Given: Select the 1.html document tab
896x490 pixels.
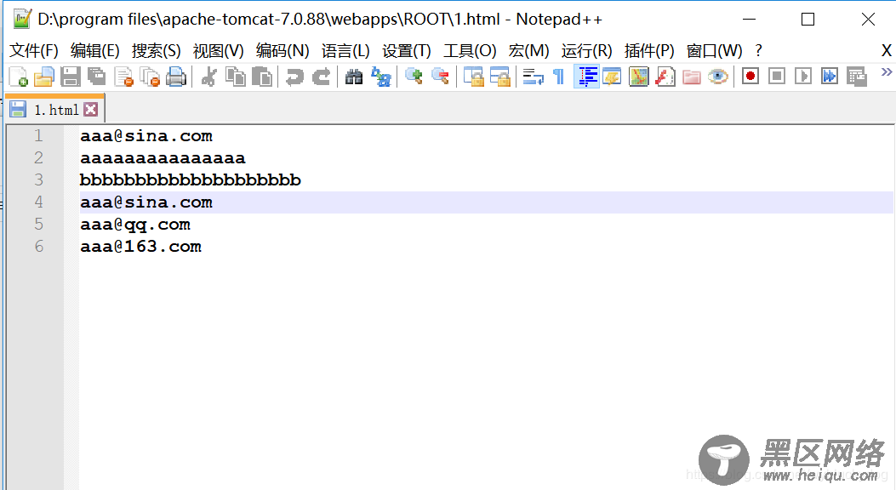Looking at the screenshot, I should (x=54, y=109).
